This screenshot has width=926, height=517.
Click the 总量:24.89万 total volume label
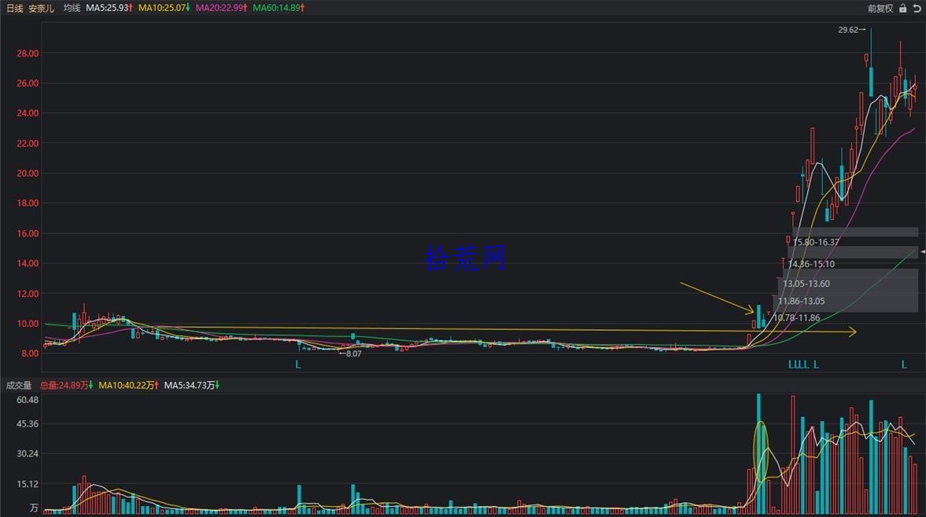[66, 385]
